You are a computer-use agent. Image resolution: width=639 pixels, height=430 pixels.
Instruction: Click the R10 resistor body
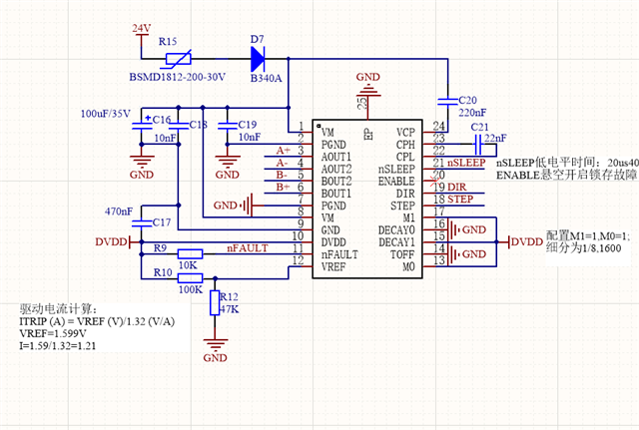click(x=191, y=278)
